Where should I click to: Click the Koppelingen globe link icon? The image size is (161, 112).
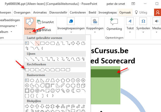coord(95,21)
